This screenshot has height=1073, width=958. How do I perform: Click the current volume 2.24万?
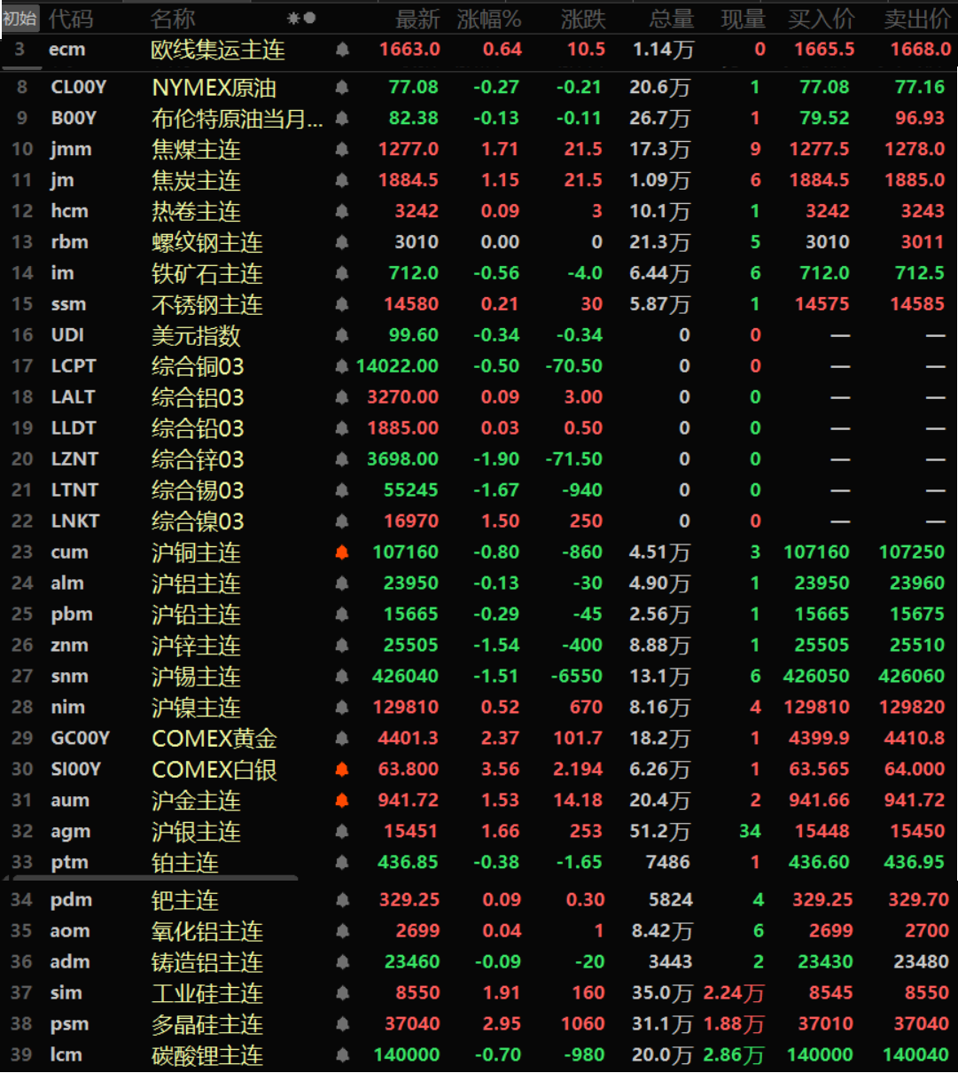coord(734,993)
